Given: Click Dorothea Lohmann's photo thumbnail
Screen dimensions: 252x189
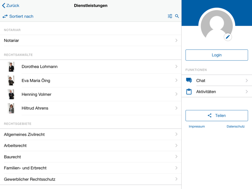Looking at the screenshot, I should (x=11, y=67).
